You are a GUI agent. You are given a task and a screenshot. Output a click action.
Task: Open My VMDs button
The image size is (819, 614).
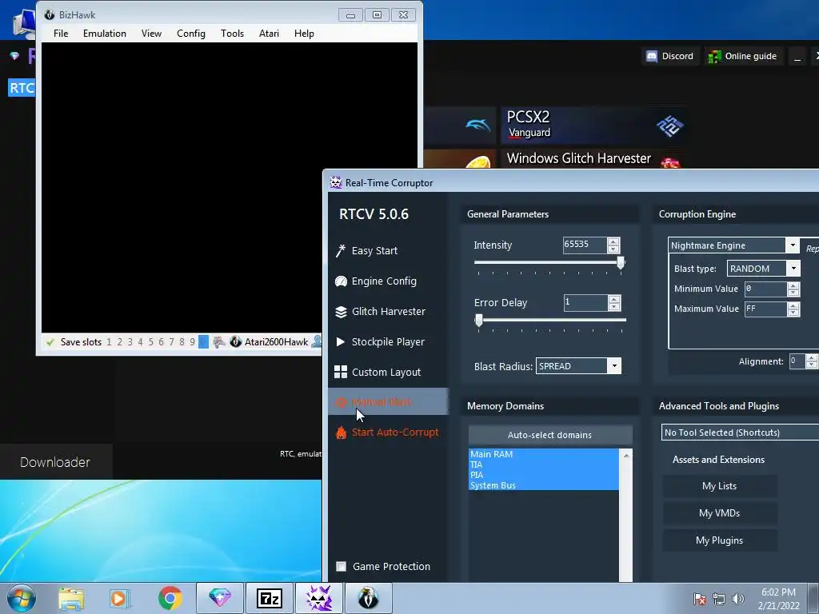click(719, 513)
